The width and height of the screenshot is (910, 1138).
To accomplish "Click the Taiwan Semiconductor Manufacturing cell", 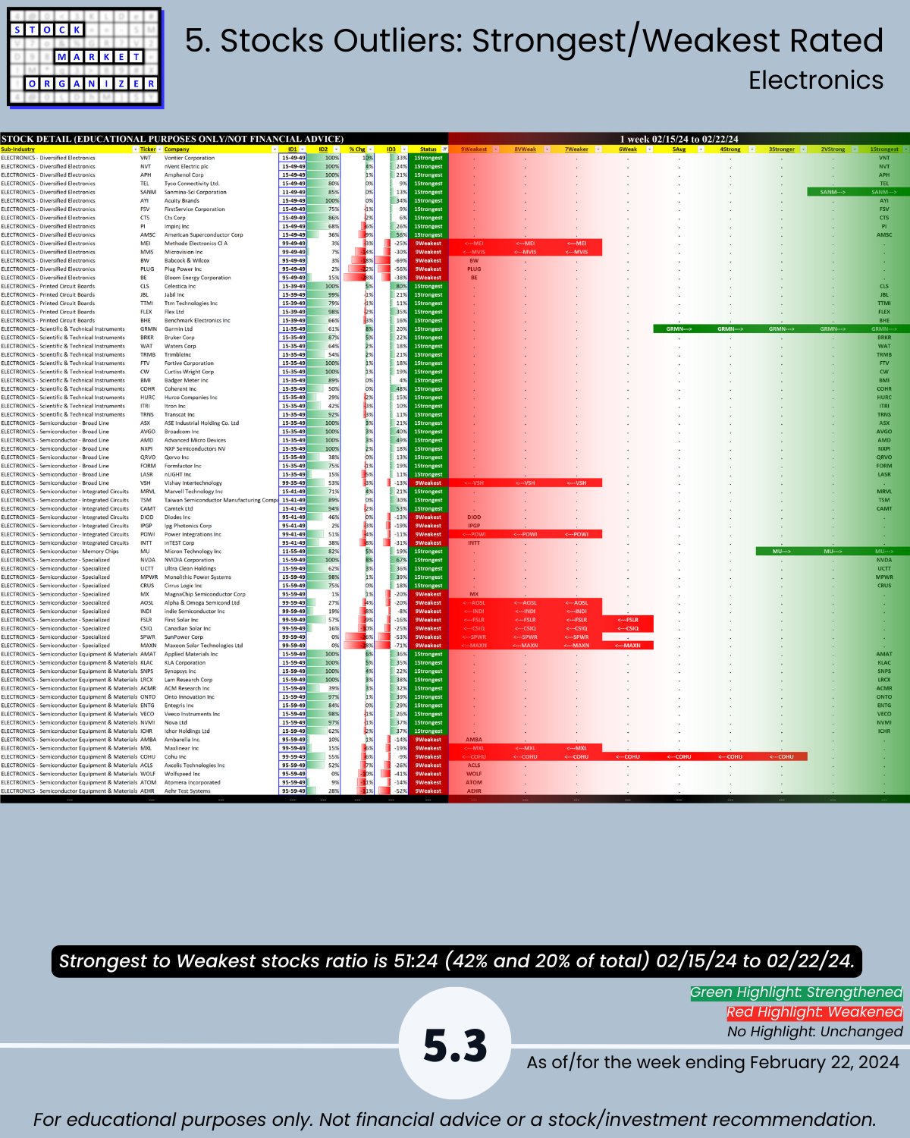I will click(221, 500).
